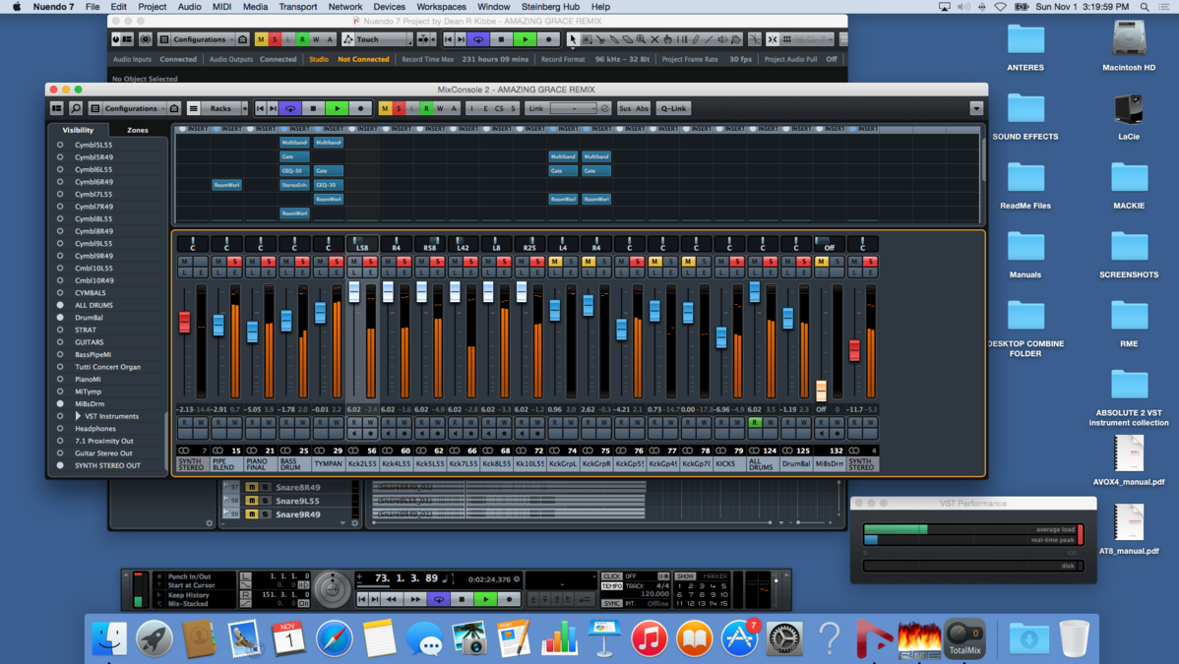Click the Abs absolute link button
Screen dimensions: 1179x664
[x=642, y=108]
